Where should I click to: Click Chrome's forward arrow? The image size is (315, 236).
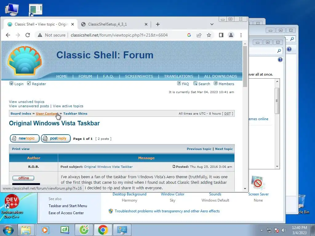[18, 35]
